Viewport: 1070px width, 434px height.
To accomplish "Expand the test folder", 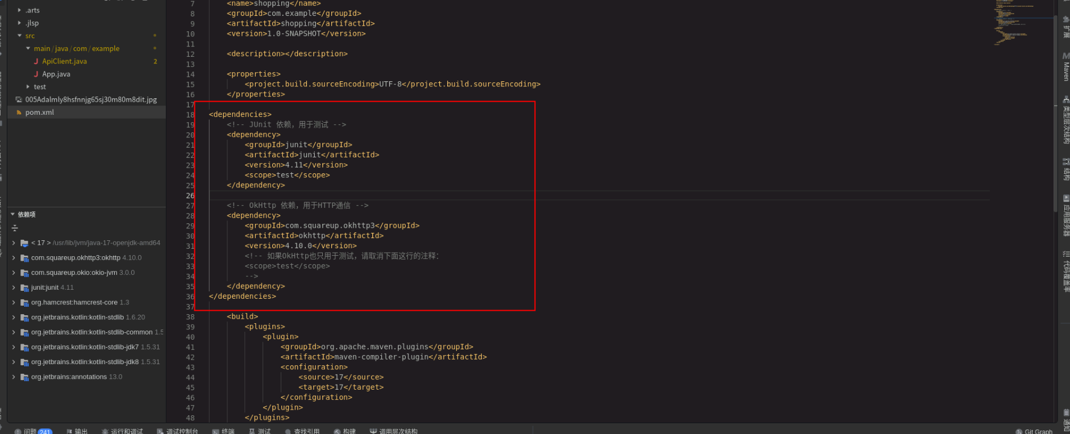I will click(28, 86).
